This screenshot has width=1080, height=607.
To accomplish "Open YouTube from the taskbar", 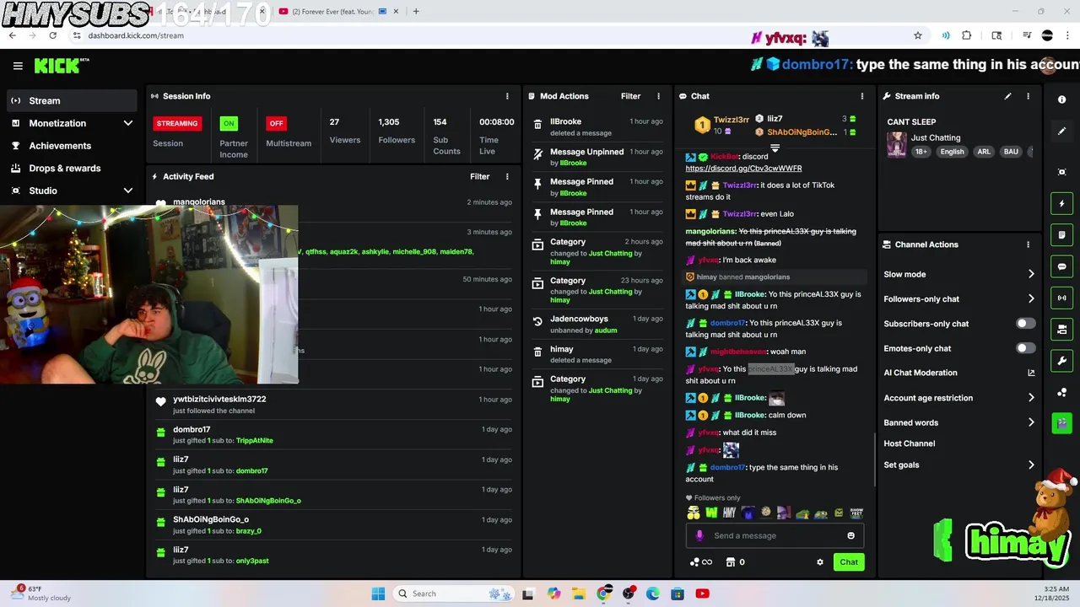I will pyautogui.click(x=702, y=594).
